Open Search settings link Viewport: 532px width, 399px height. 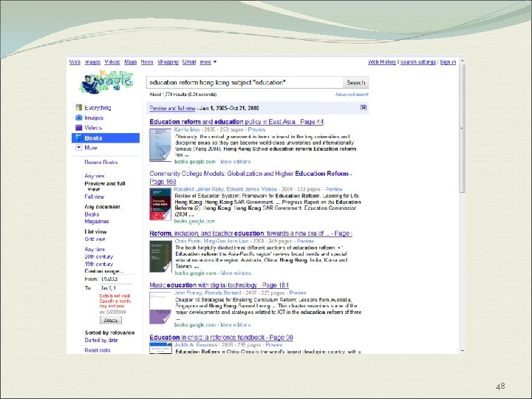(x=418, y=62)
